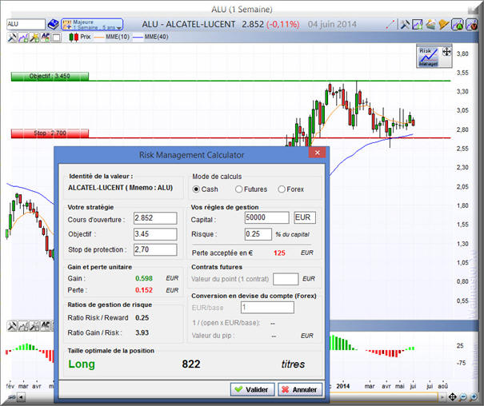Screen dimensions: 484x406
Task: Click the Risque percentage field 0.25
Action: click(x=258, y=234)
